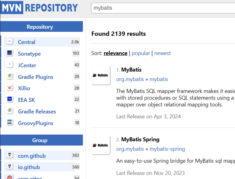
Task: Click the 2.0k count badge for Central
Action: (75, 42)
